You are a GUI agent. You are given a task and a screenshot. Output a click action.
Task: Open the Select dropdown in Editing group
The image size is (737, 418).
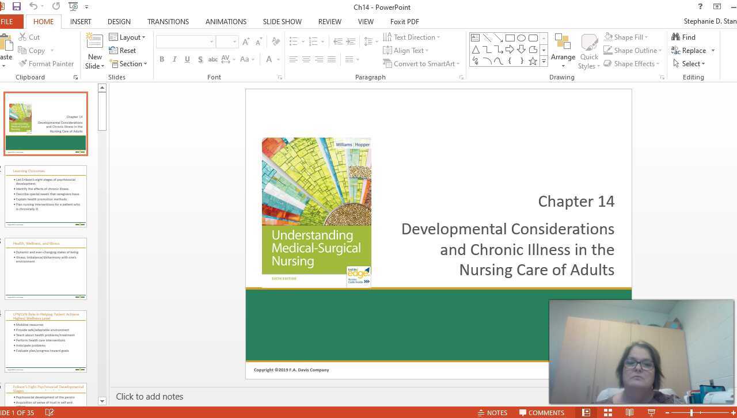click(689, 64)
